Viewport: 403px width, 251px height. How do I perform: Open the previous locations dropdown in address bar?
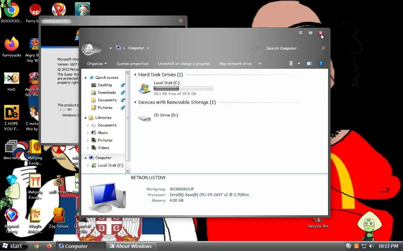click(x=252, y=48)
